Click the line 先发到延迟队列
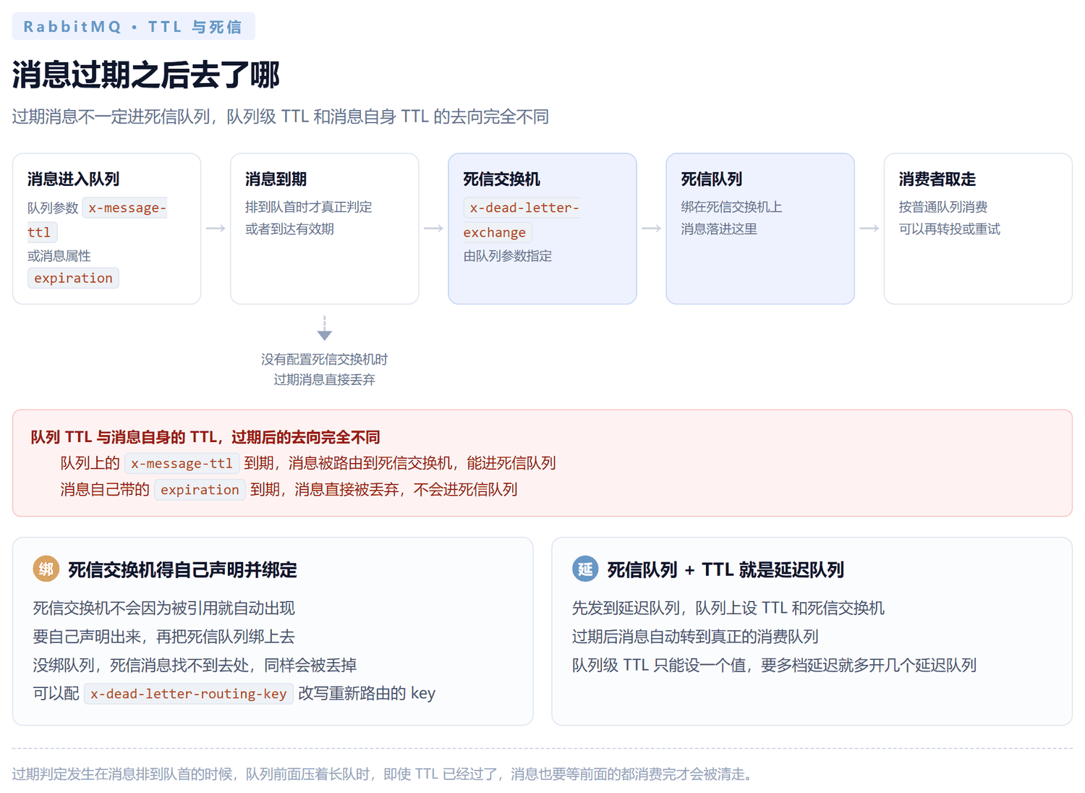 (728, 608)
